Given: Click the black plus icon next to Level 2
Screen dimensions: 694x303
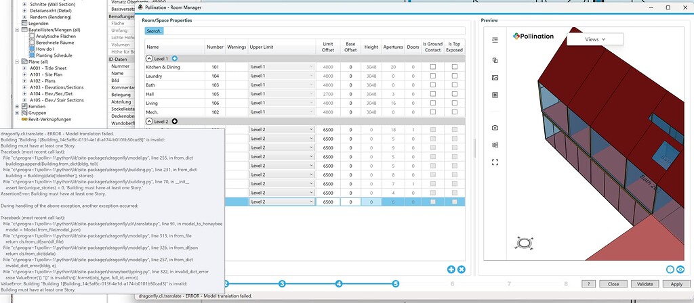Looking at the screenshot, I should (x=174, y=121).
